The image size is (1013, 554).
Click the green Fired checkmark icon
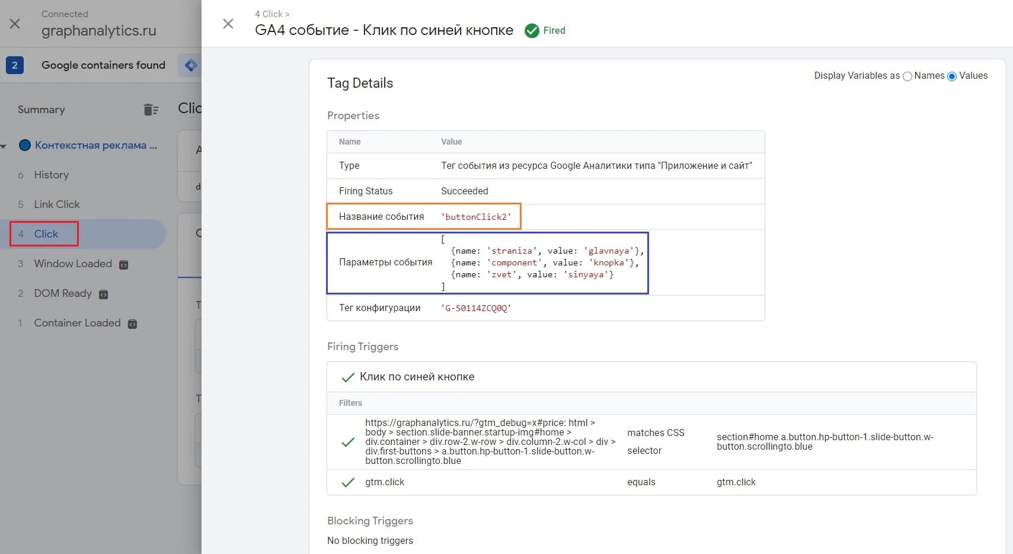[532, 31]
